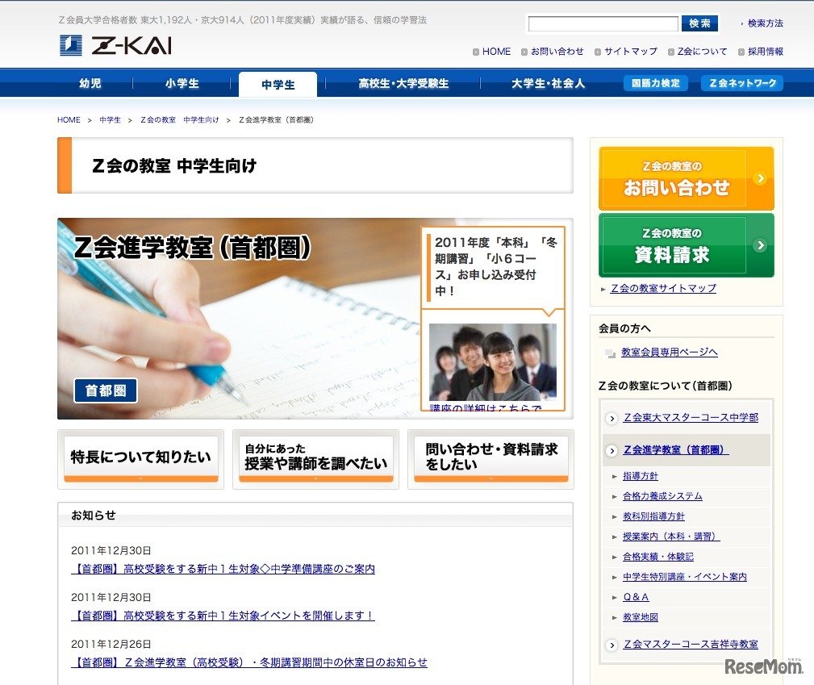Open the Q&A sidebar link
Image resolution: width=814 pixels, height=685 pixels.
pyautogui.click(x=636, y=598)
